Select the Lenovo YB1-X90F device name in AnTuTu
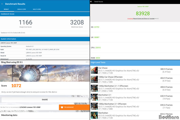Screen dimensions: 180x120 [x=143, y=7]
